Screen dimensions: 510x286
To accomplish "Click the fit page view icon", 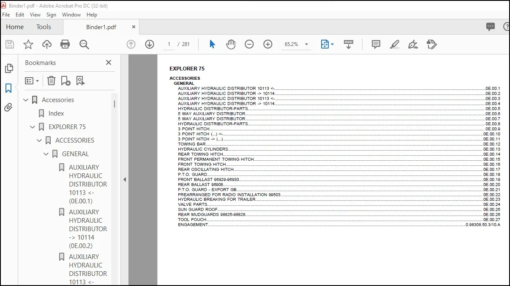I will tap(325, 44).
